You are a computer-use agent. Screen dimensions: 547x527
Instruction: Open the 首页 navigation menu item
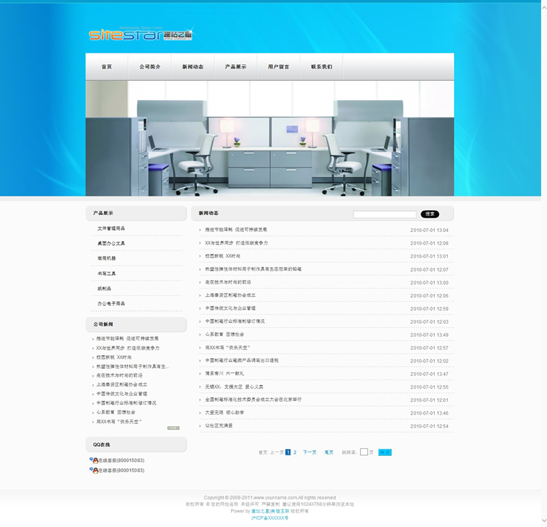pos(107,67)
